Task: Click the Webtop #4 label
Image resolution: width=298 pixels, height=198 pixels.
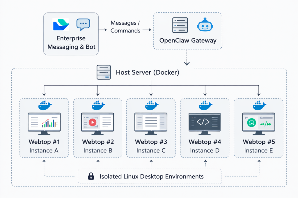Action: [x=205, y=142]
